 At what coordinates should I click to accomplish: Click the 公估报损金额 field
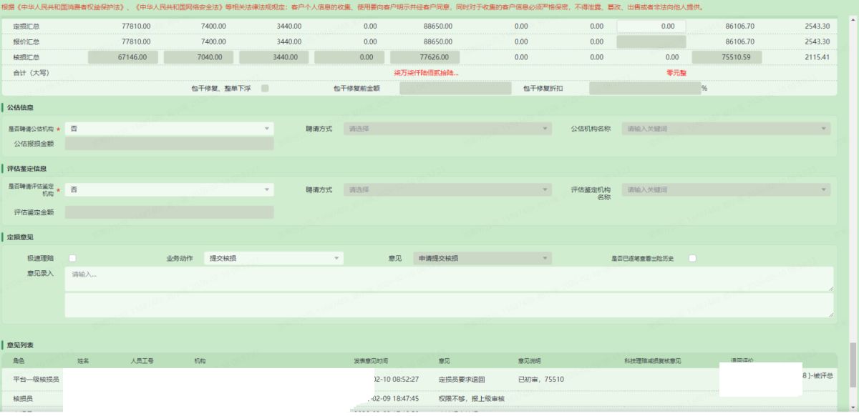169,144
